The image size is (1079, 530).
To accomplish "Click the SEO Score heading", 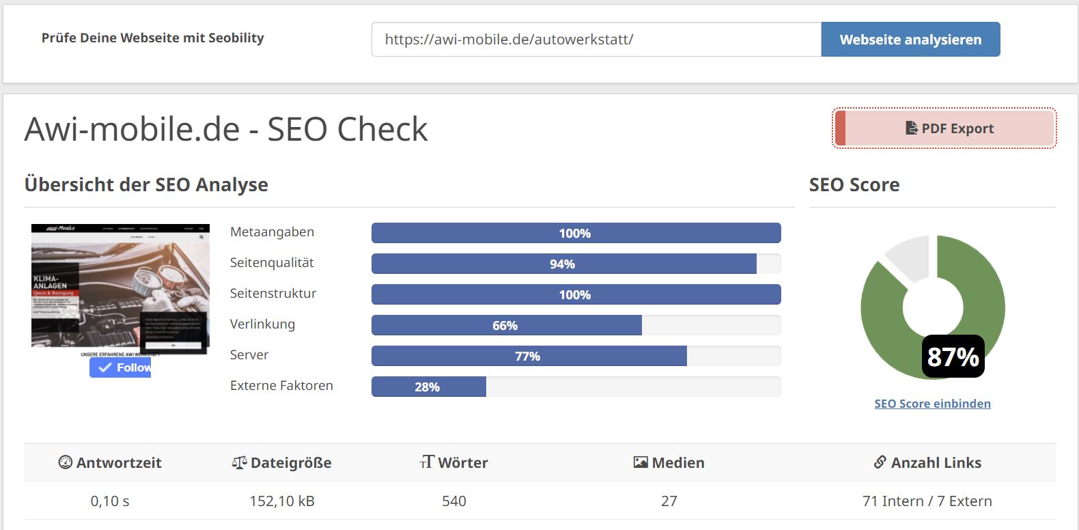I will [854, 184].
